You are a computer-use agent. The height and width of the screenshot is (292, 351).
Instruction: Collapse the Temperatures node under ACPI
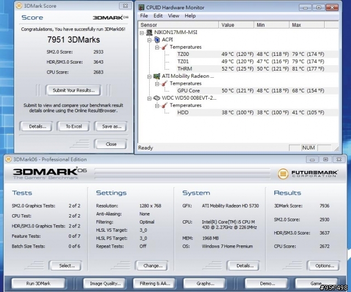click(x=157, y=48)
